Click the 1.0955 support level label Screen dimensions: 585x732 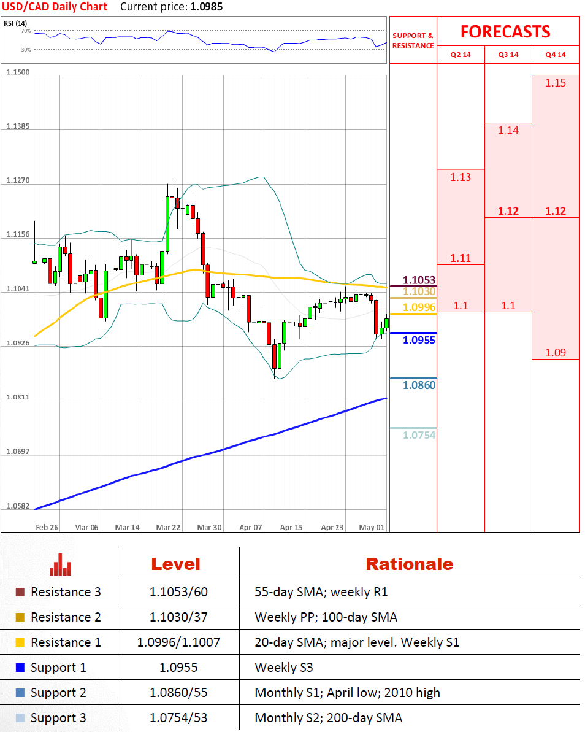(x=419, y=340)
